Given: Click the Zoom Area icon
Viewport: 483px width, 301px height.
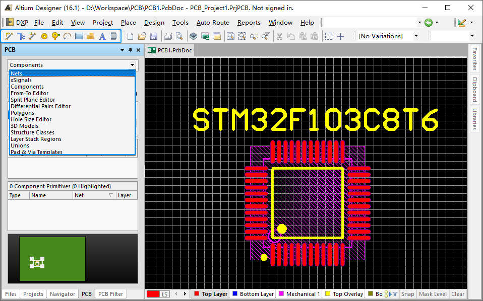Looking at the screenshot, I should click(231, 36).
